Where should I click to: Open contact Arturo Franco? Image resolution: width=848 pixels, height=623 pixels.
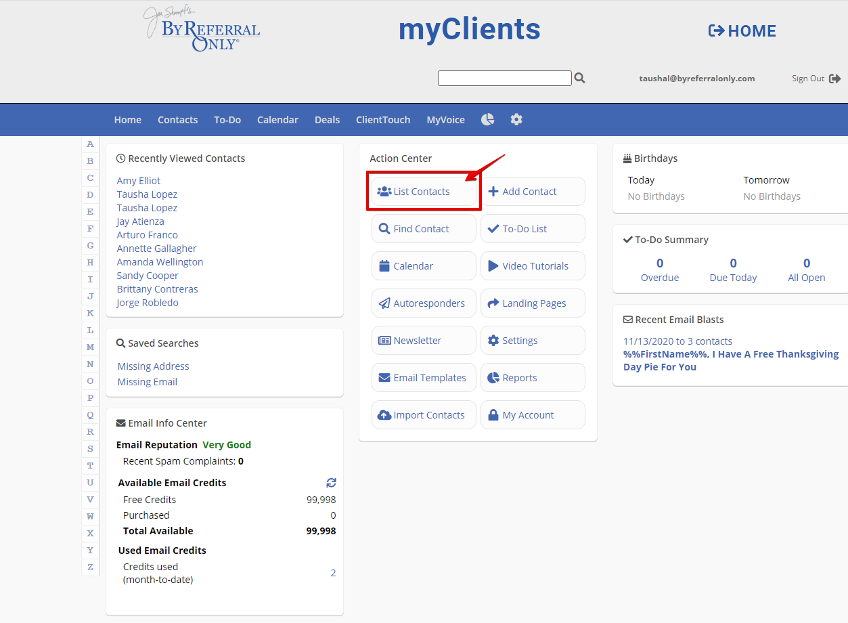tap(148, 235)
